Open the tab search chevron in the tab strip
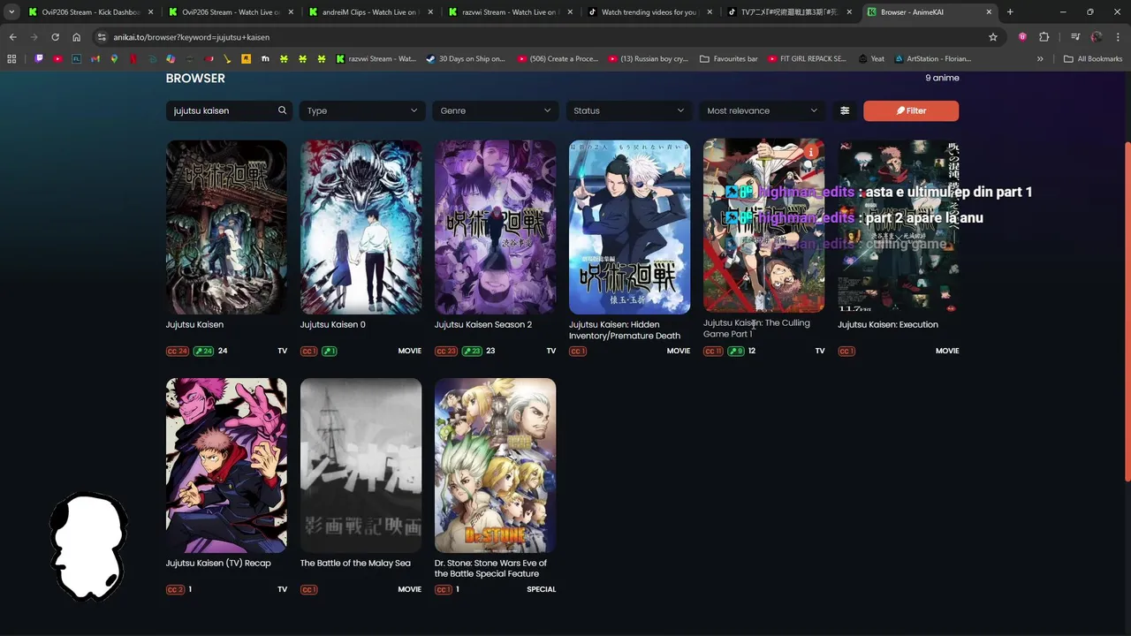The image size is (1131, 636). point(11,12)
